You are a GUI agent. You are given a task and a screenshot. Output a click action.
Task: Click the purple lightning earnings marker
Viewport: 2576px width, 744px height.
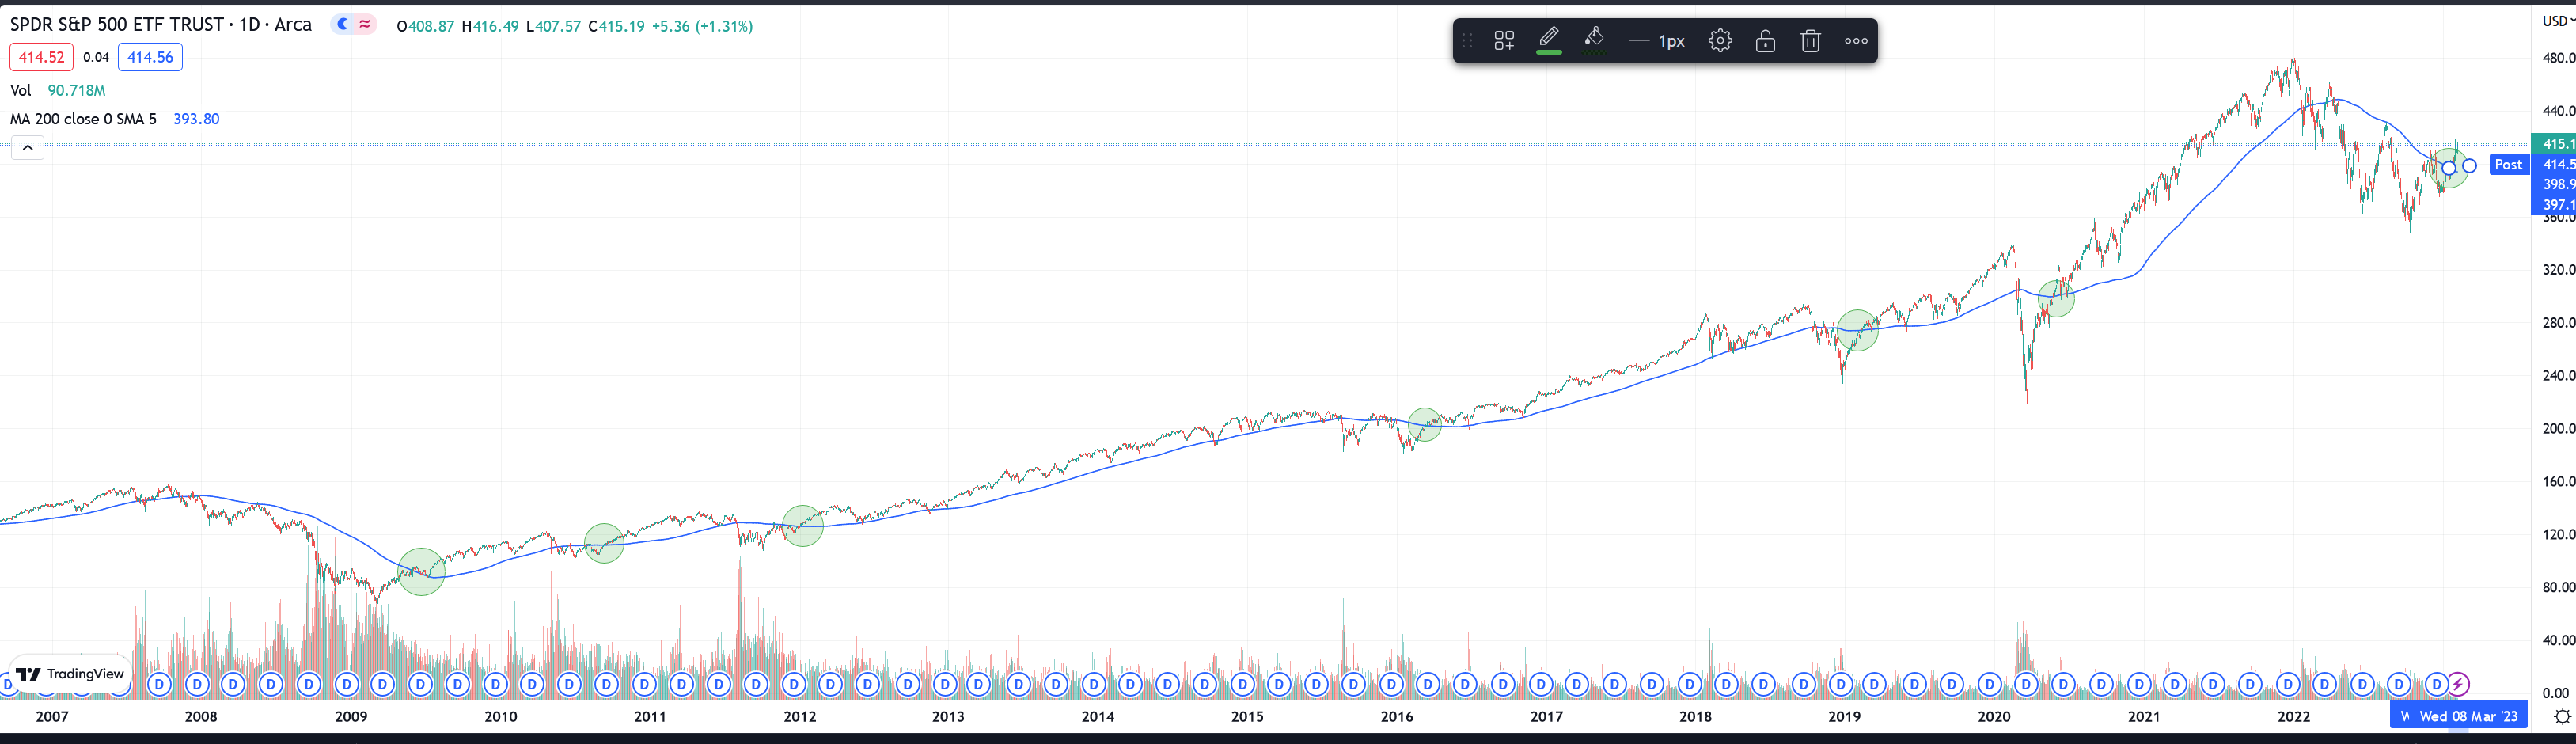tap(2458, 685)
